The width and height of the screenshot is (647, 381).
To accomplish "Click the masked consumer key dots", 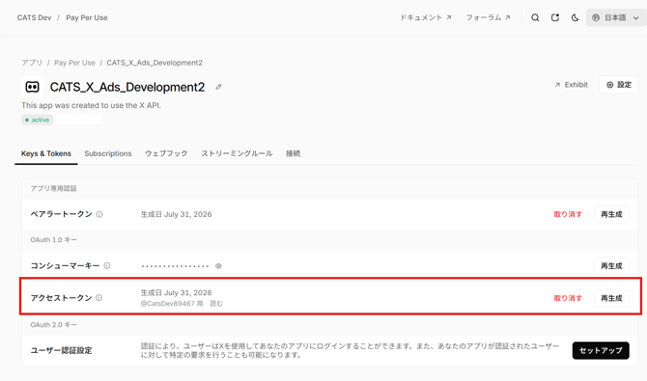I will (x=175, y=266).
